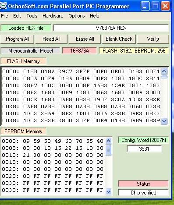The width and height of the screenshot is (174, 205).
Task: Run the Blank Check button
Action: pyautogui.click(x=119, y=39)
